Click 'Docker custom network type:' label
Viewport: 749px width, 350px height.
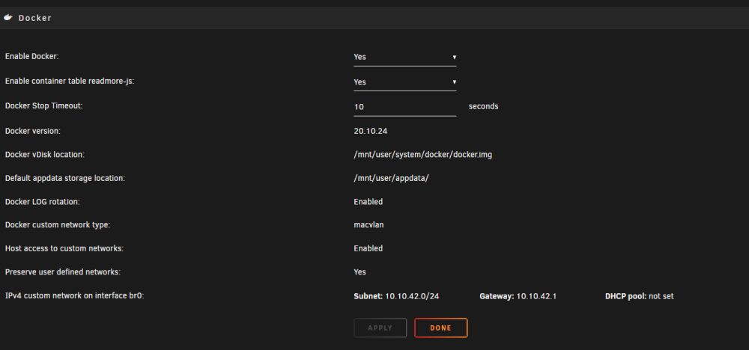click(58, 224)
